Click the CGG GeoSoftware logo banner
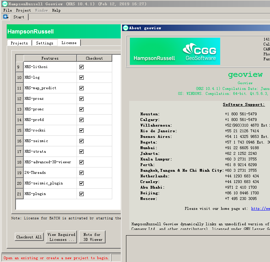The height and width of the screenshot is (262, 270). click(175, 51)
